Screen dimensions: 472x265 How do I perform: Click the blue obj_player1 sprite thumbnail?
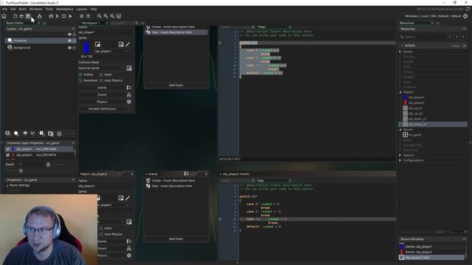86,47
